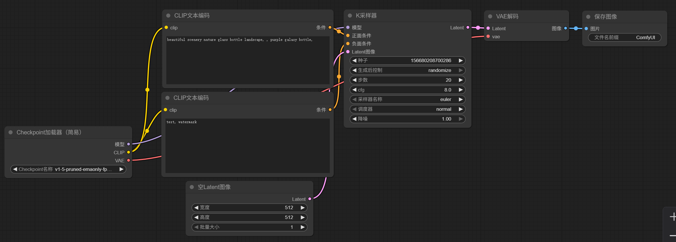Collapse the 保存图像 node via its title dot

pyautogui.click(x=588, y=17)
